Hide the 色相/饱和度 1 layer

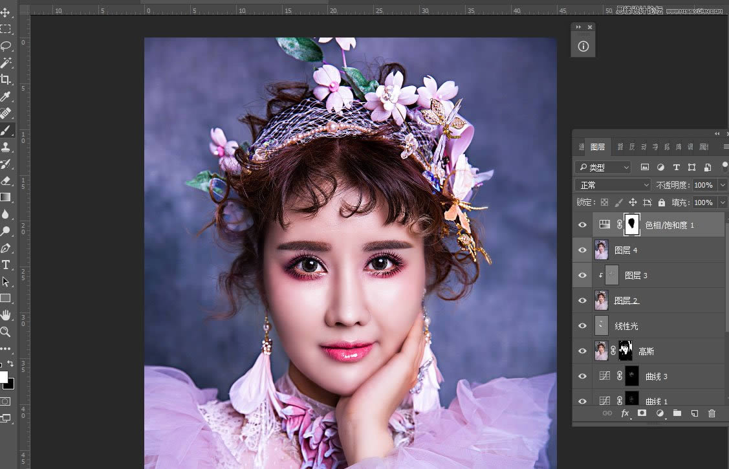[x=582, y=225]
